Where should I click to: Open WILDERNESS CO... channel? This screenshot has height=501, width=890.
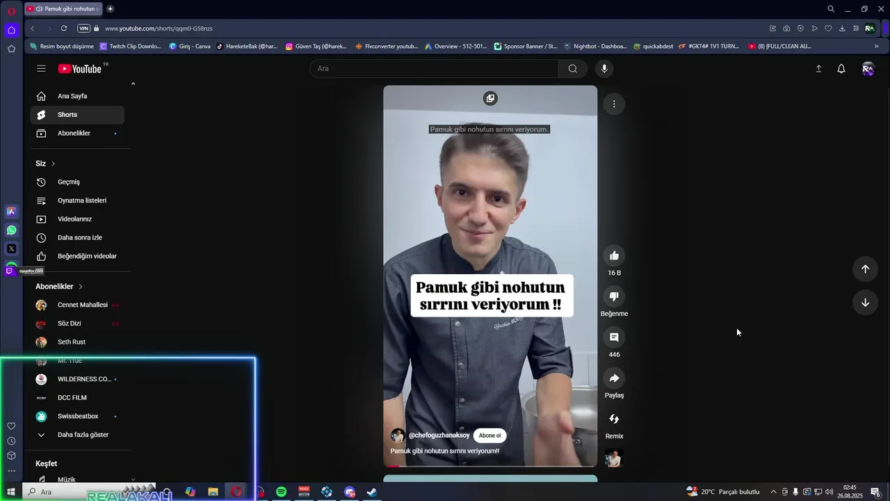77,379
